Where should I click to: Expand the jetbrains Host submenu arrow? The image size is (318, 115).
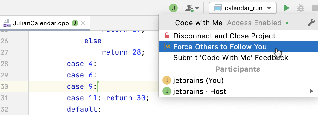pos(311,91)
